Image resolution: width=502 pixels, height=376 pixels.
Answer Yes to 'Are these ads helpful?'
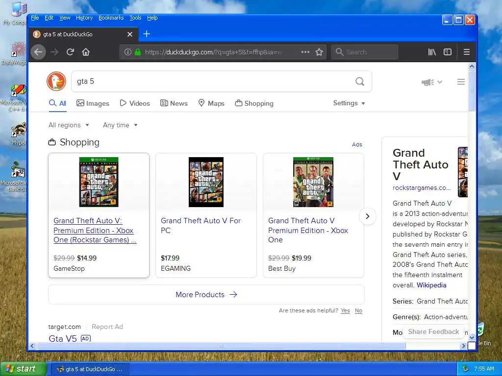(345, 310)
